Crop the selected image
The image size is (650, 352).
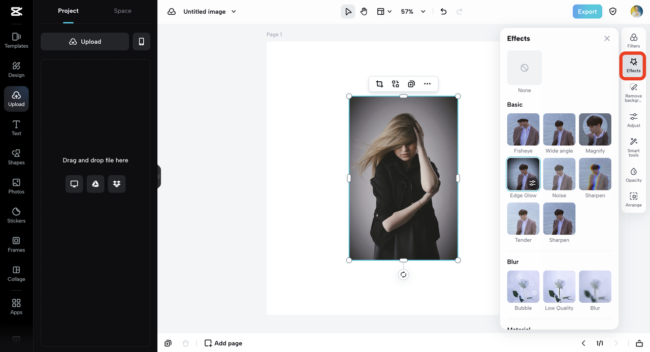pos(379,84)
